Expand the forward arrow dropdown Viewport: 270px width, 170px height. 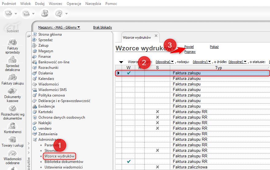pos(33,14)
